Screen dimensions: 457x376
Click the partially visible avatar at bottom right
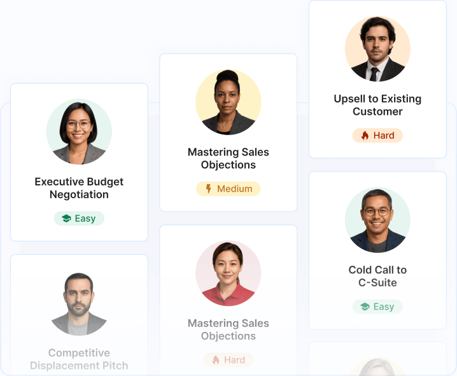(377, 367)
